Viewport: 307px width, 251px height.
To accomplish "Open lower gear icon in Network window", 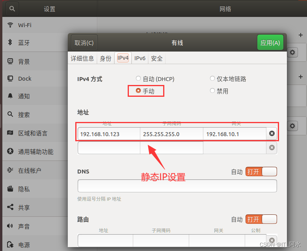I will click(292, 126).
